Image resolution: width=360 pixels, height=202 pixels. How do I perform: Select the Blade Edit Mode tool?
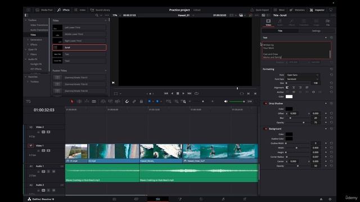coord(94,101)
